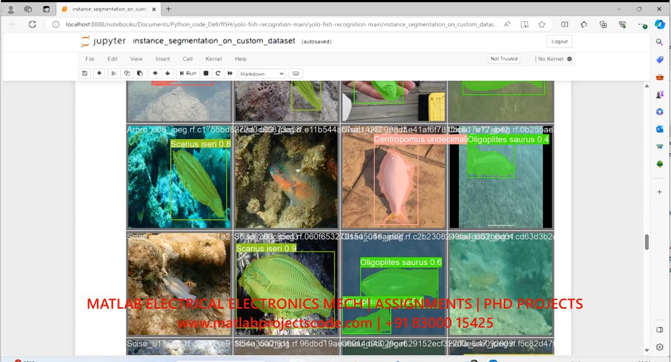Add this page to favorites
Screen dimensions: 671x362
point(542,24)
